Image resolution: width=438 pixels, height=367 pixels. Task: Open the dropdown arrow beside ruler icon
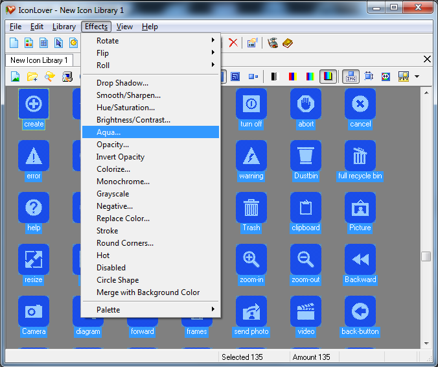(417, 77)
